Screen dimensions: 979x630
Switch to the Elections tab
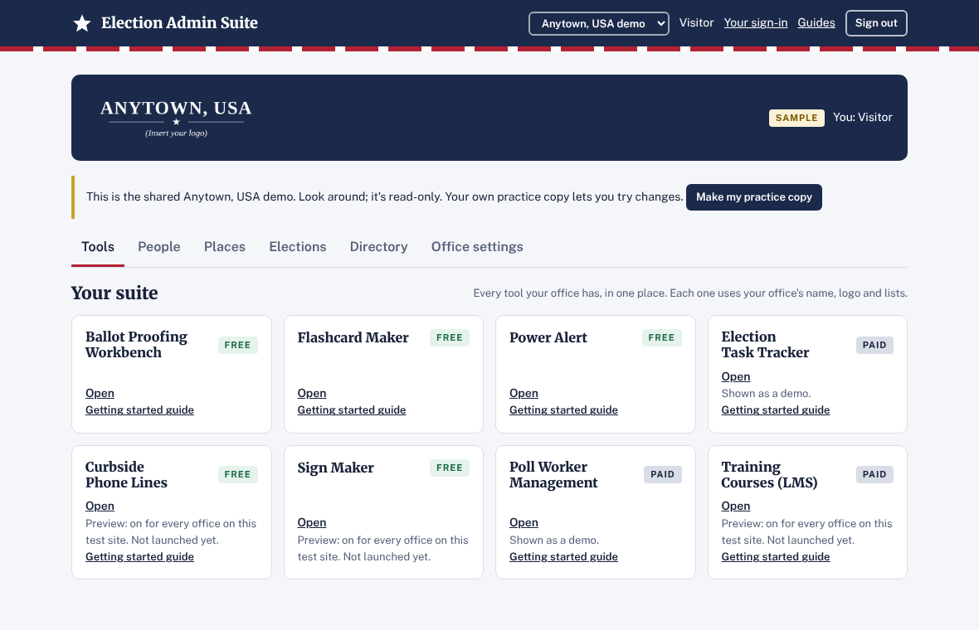point(298,247)
